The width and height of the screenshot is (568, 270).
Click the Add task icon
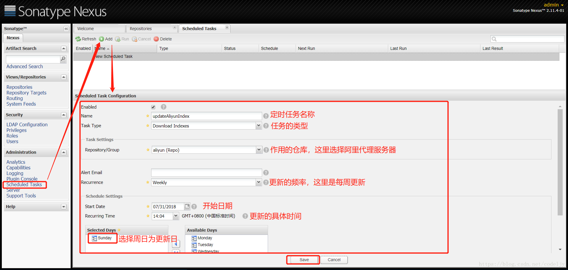(101, 39)
